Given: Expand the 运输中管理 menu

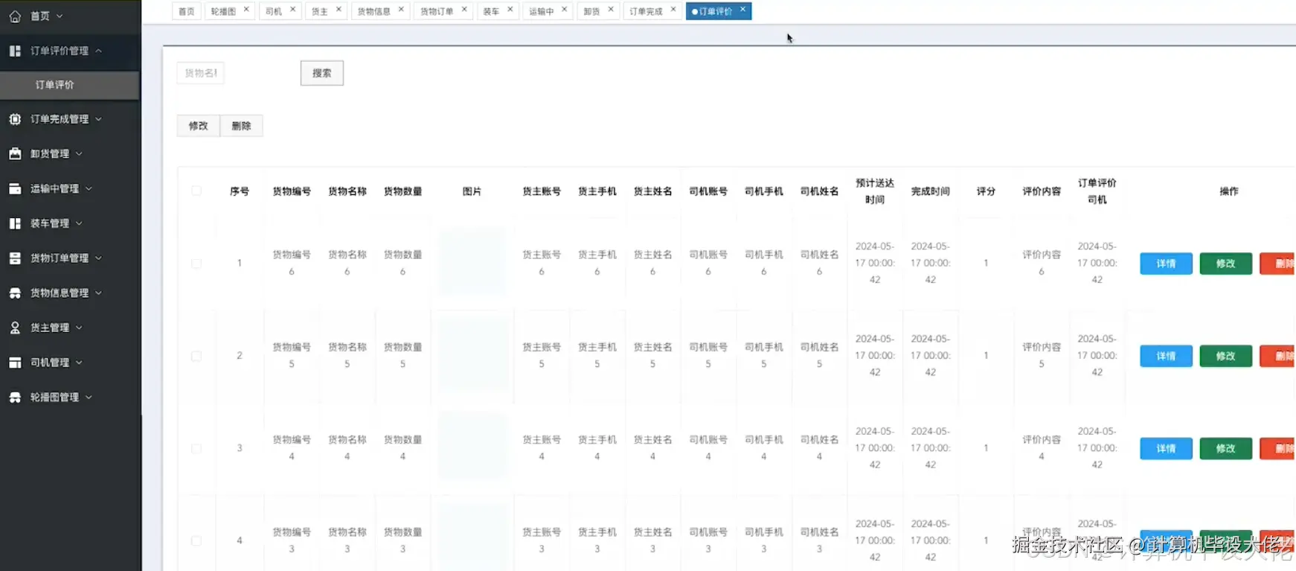Looking at the screenshot, I should pos(89,189).
